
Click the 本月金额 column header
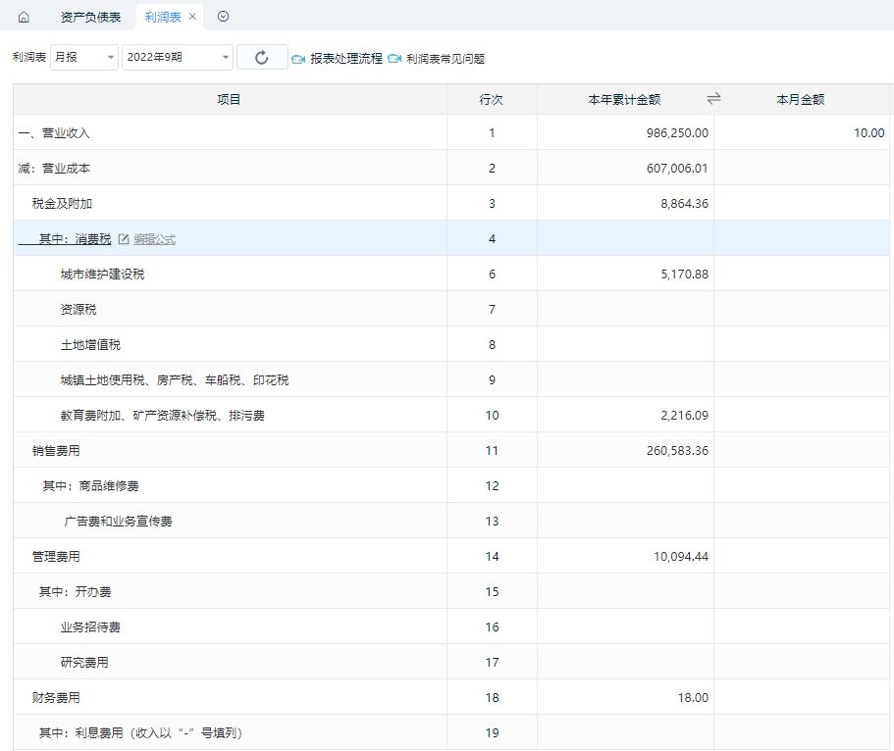[801, 100]
